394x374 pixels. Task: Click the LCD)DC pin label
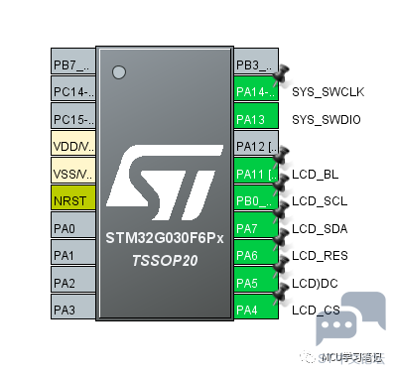[x=315, y=284]
